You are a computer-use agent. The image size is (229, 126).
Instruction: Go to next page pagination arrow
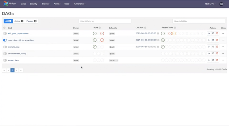pos(17,70)
